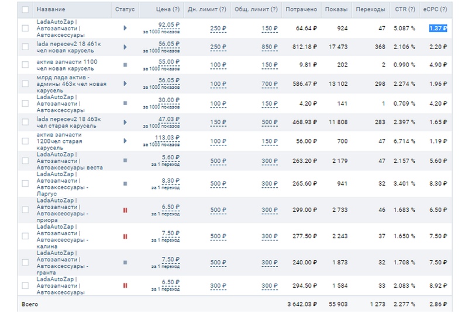The image size is (472, 314).
Task: Click the 'Переходы' column header
Action: pyautogui.click(x=370, y=10)
